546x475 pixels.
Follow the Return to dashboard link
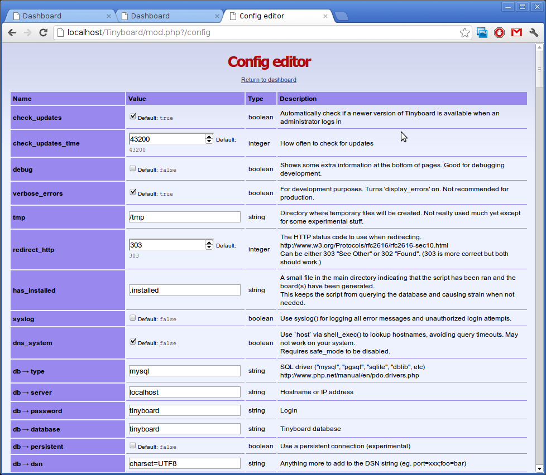pos(269,80)
